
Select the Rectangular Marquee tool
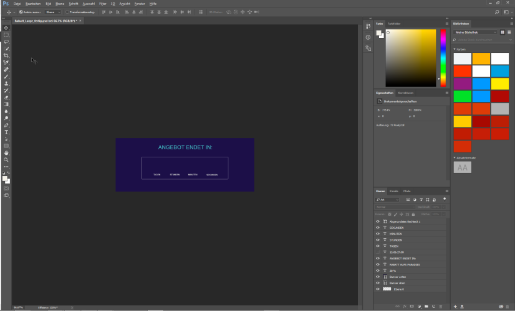click(6, 35)
